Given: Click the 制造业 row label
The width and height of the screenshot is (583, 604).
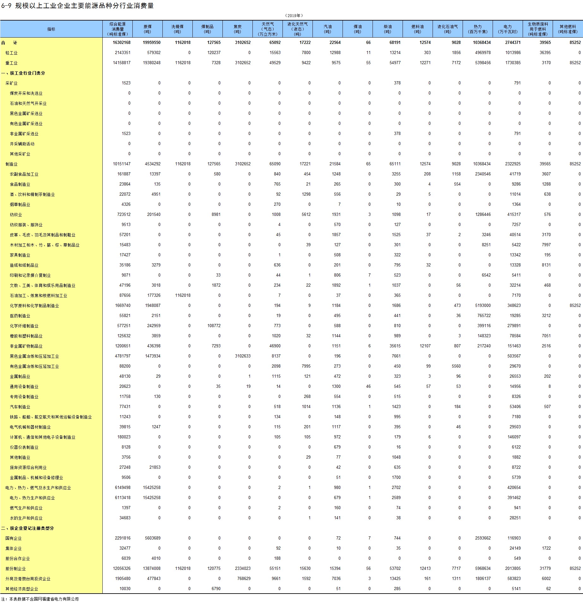Looking at the screenshot, I should point(12,164).
